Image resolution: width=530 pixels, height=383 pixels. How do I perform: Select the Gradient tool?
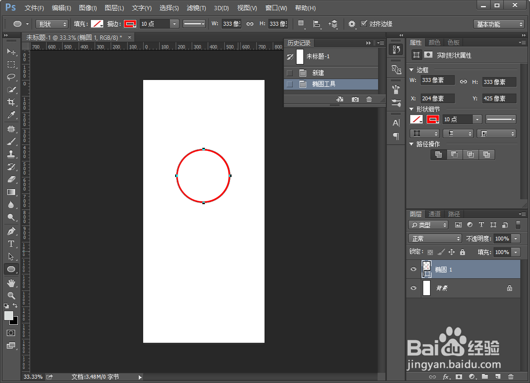[x=11, y=192]
